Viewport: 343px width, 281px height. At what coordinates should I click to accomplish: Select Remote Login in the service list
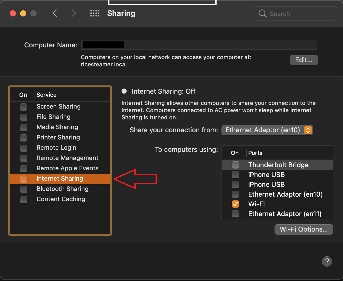click(x=56, y=148)
